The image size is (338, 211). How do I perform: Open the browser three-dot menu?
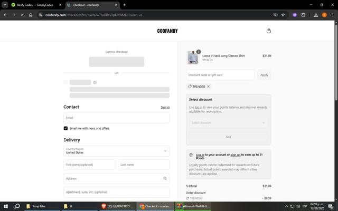(x=333, y=15)
